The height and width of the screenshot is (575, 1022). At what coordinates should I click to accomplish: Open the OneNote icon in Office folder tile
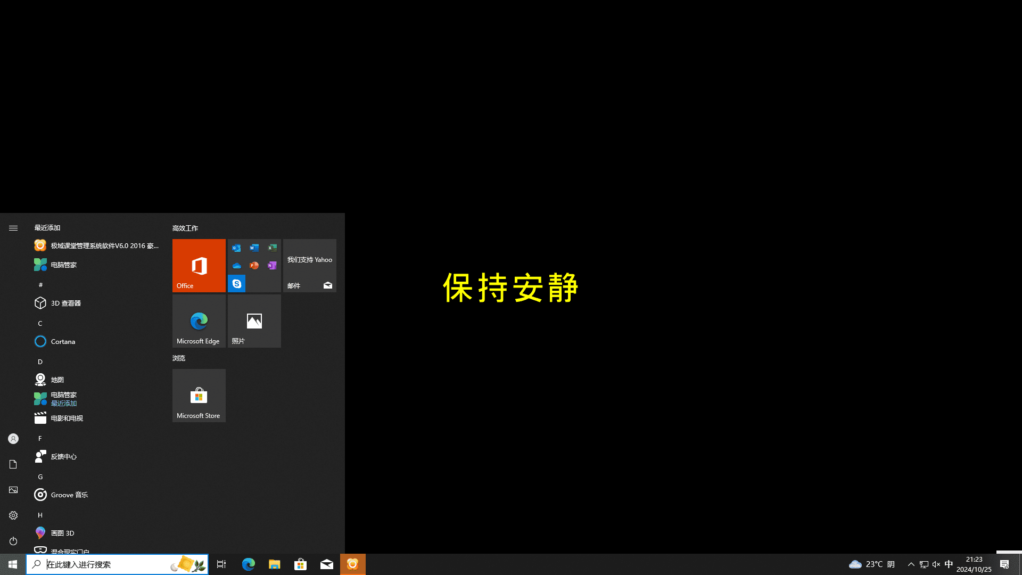(x=272, y=265)
